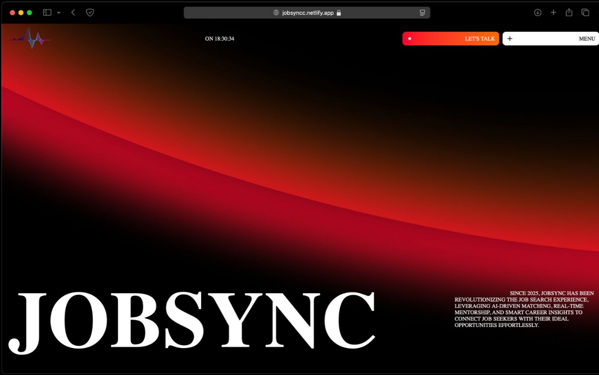Maximize the Safari window

(x=29, y=12)
